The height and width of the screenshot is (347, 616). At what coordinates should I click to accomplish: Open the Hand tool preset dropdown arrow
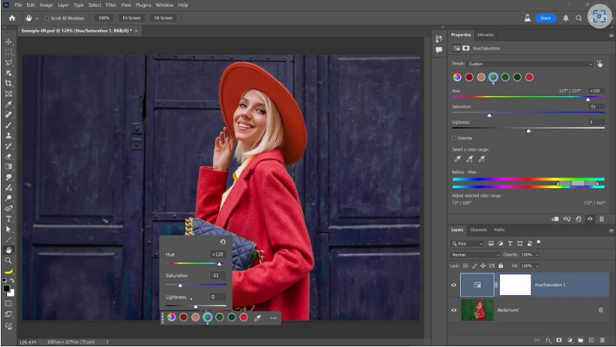pos(37,19)
